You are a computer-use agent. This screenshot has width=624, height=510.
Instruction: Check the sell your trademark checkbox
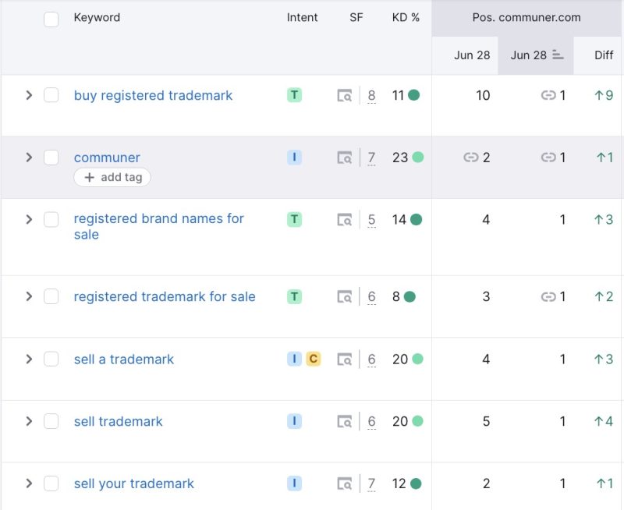(51, 483)
